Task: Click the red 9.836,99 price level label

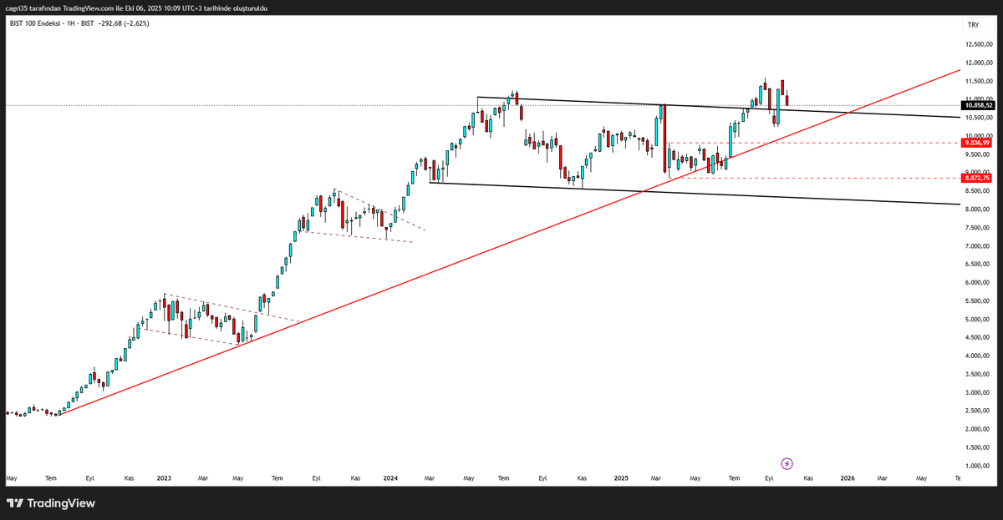Action: click(978, 144)
